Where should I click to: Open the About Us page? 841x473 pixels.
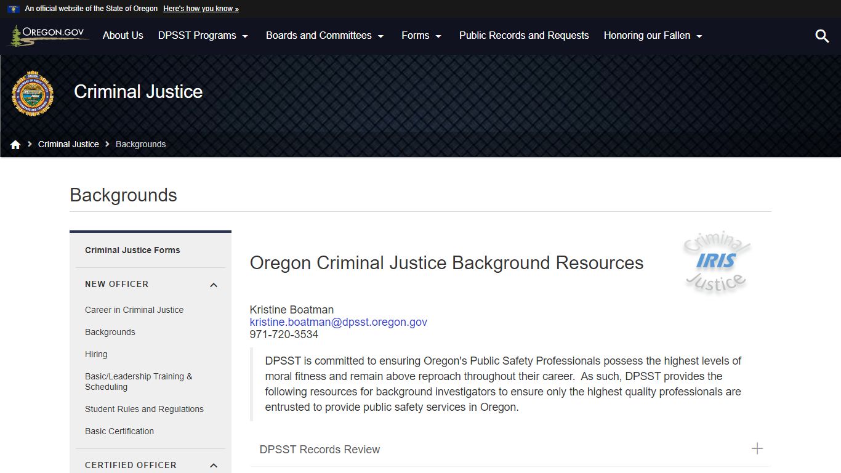[123, 36]
